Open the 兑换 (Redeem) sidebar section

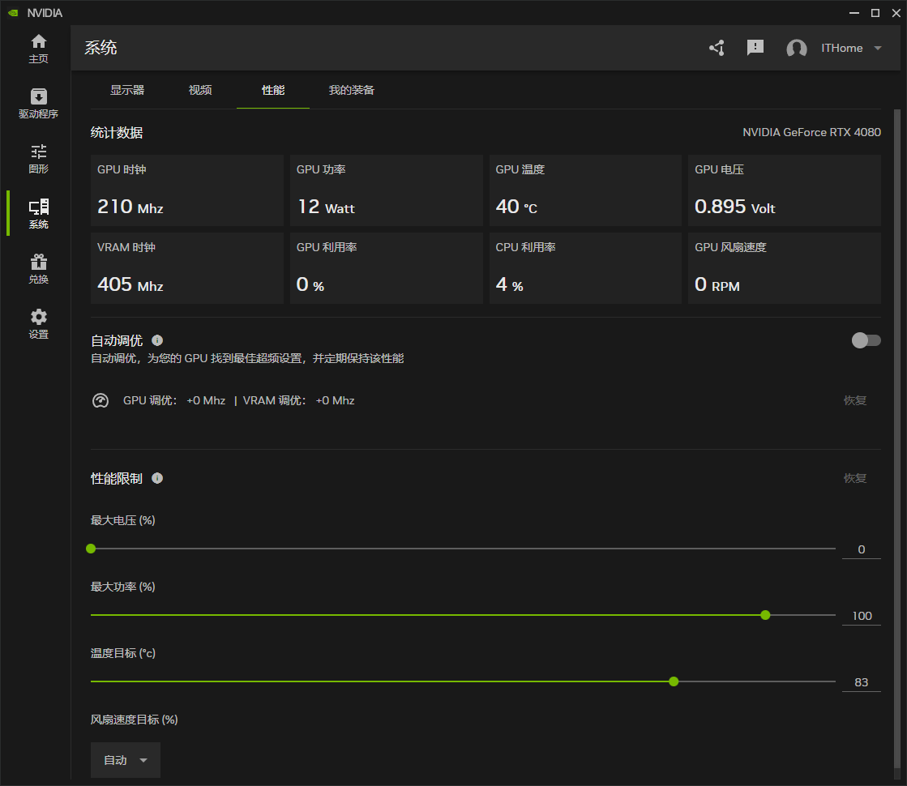(x=38, y=268)
